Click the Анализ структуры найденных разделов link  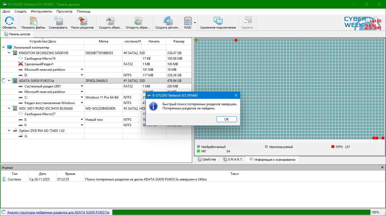[x=58, y=212]
